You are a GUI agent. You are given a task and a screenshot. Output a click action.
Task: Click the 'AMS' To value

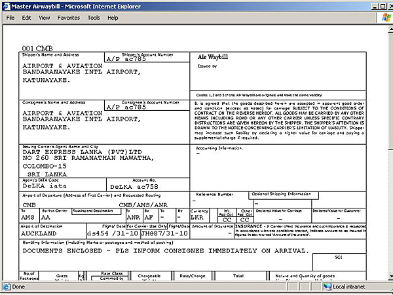(28, 217)
